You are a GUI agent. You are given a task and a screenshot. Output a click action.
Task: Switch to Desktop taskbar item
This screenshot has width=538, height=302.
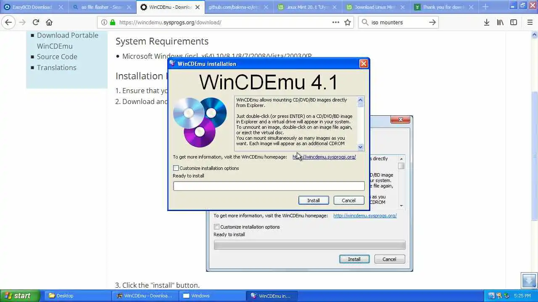(x=77, y=296)
